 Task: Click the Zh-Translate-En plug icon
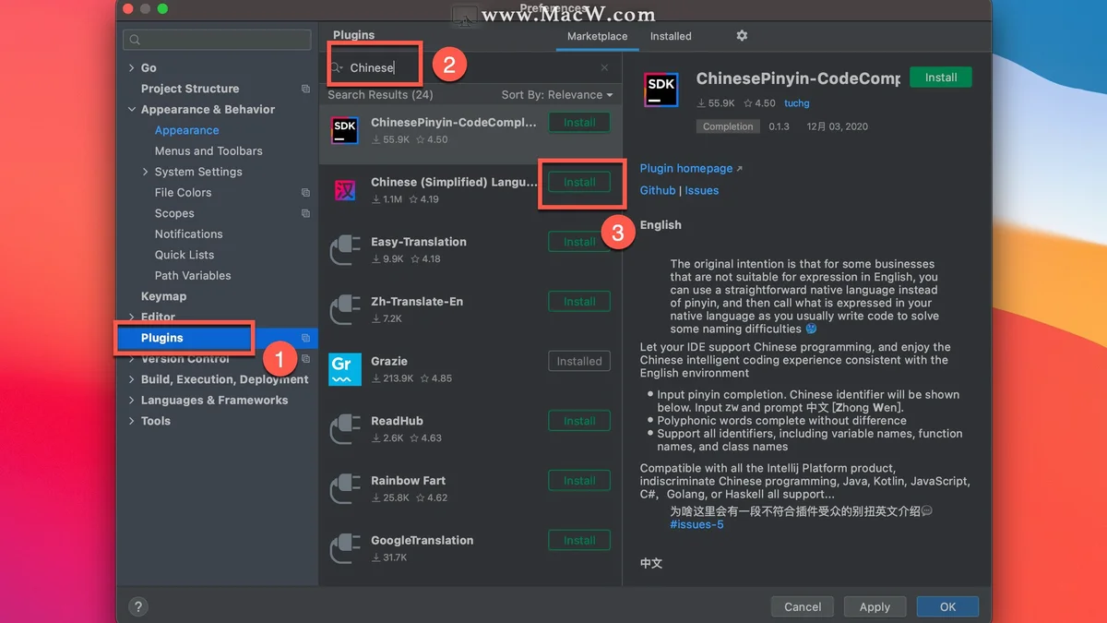pyautogui.click(x=345, y=310)
